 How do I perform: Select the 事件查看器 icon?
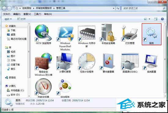(108, 61)
